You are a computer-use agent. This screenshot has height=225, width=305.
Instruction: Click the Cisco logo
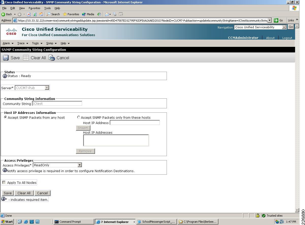(x=11, y=32)
